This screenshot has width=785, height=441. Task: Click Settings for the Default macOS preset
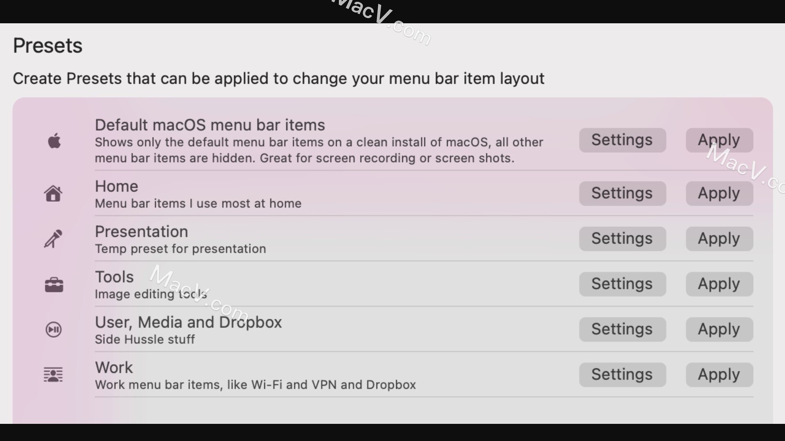pyautogui.click(x=621, y=140)
